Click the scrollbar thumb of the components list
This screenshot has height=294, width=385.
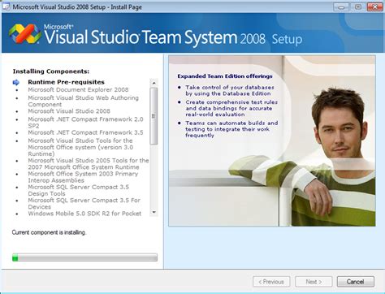click(154, 116)
